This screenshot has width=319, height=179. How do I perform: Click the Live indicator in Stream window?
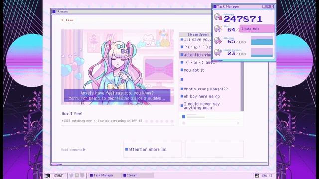point(67,20)
